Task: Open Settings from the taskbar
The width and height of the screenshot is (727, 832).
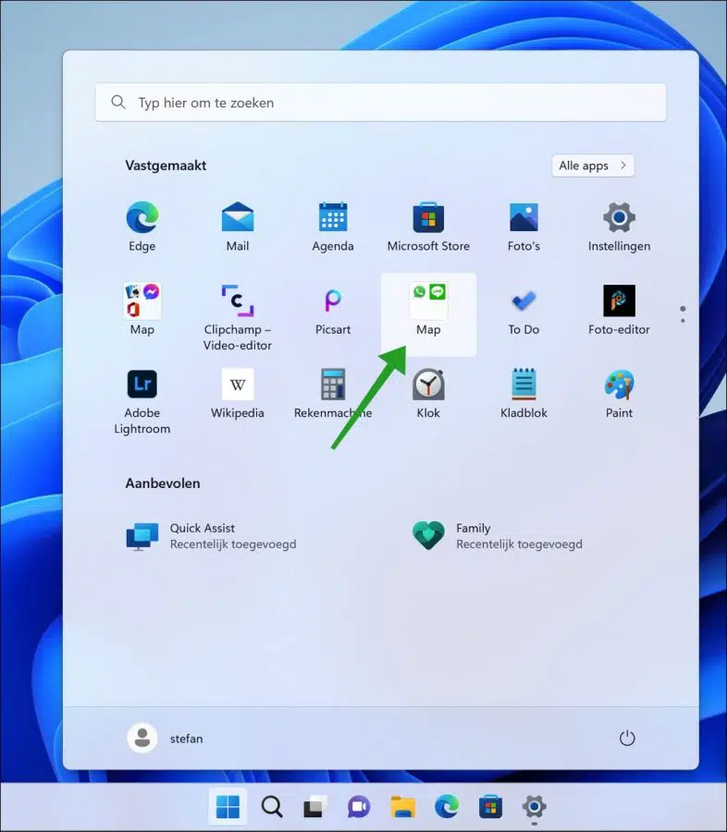Action: (x=535, y=807)
